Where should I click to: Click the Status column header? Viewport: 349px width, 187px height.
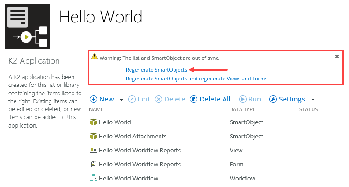[x=308, y=109]
